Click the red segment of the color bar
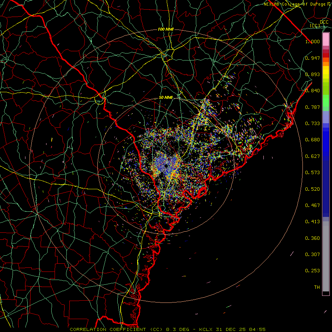Screen dimensions: 332x332 click(326, 55)
